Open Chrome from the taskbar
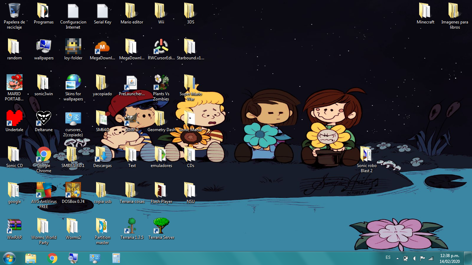472x265 pixels. (52, 258)
